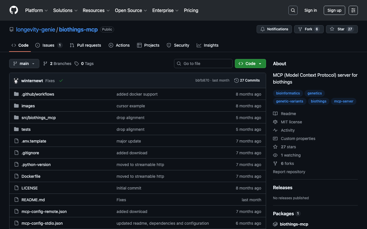This screenshot has height=229, width=367.
Task: View the 27 Commits history
Action: coord(247,80)
